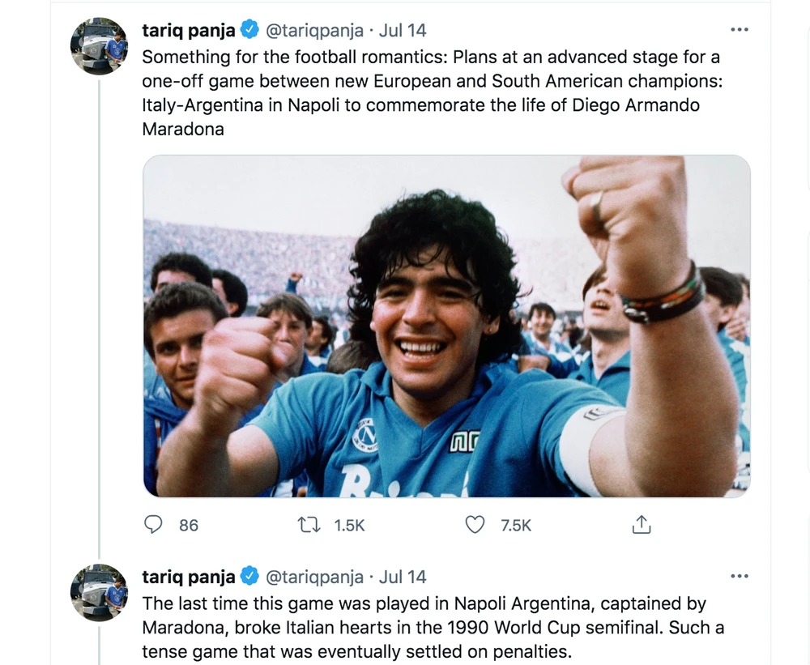This screenshot has height=665, width=810.
Task: Enlarge the Maradona celebration photo
Action: pos(446,326)
